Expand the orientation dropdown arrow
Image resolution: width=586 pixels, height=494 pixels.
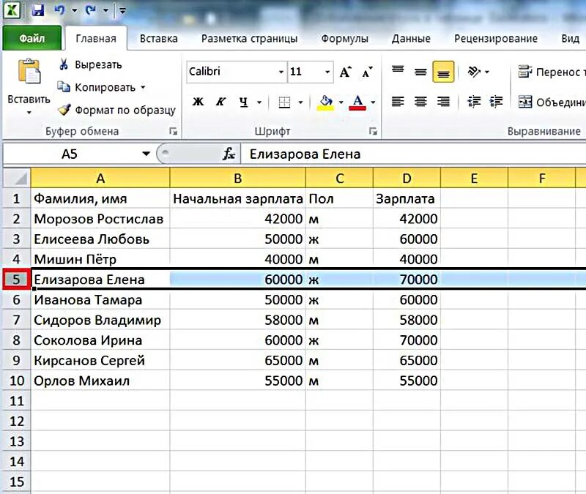[x=487, y=72]
